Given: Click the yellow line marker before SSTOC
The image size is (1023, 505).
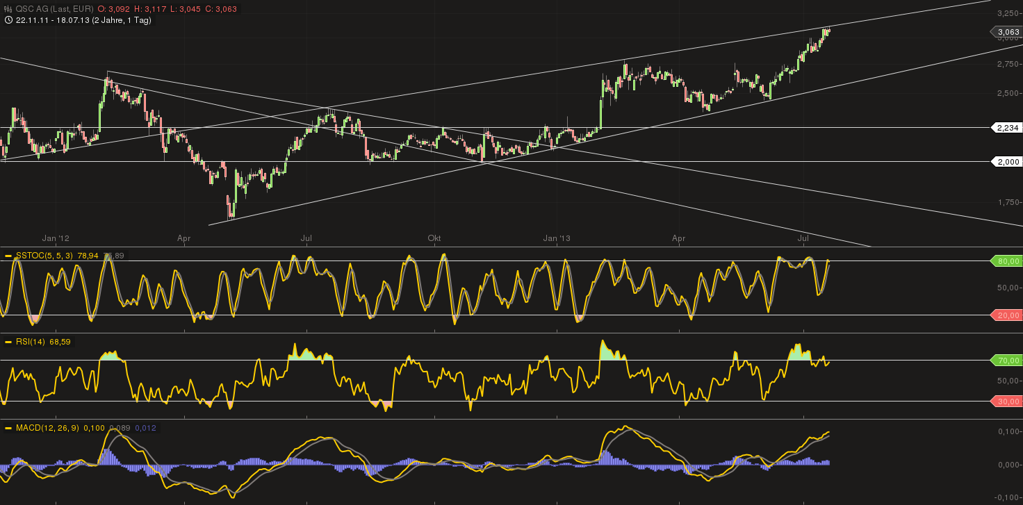Looking at the screenshot, I should [8, 256].
